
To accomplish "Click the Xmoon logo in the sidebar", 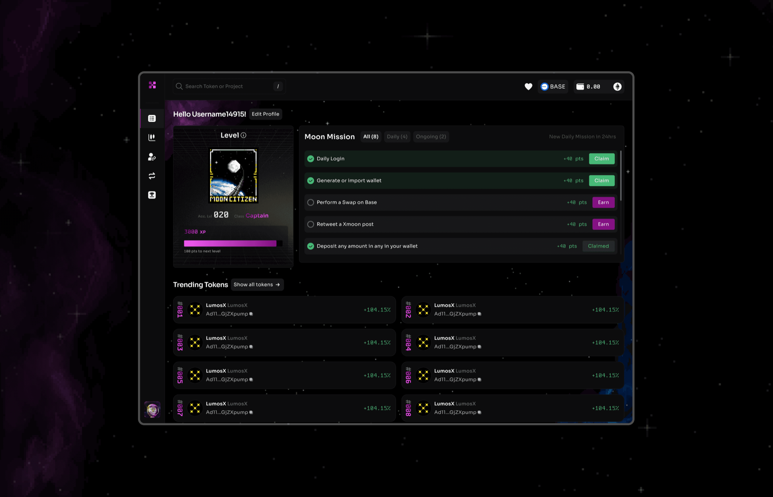I will coord(152,85).
